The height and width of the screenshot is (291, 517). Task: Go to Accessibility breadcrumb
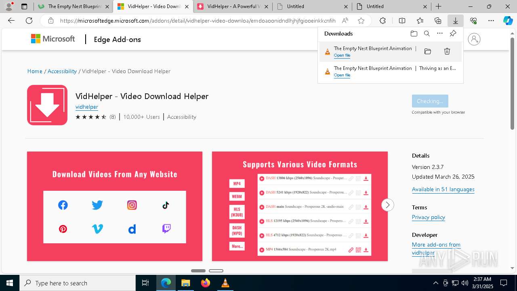point(62,71)
